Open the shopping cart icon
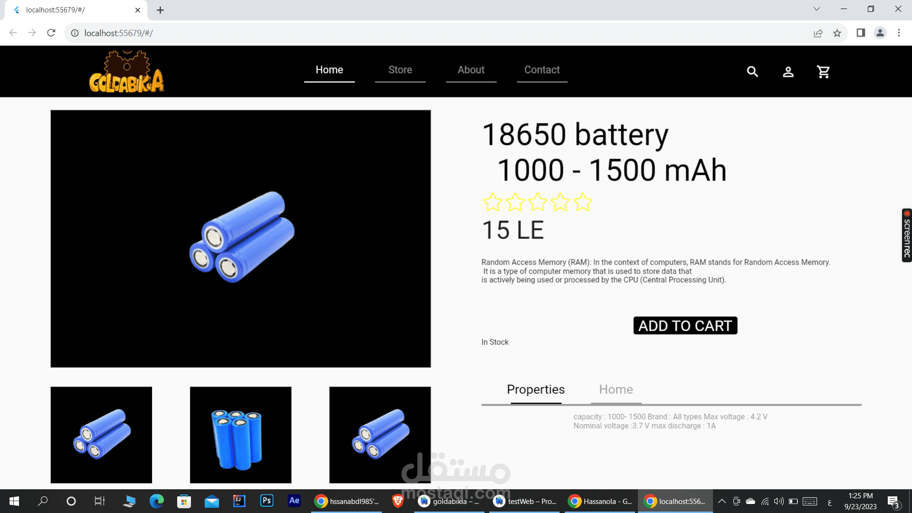Screen dimensions: 912x513 (823, 72)
